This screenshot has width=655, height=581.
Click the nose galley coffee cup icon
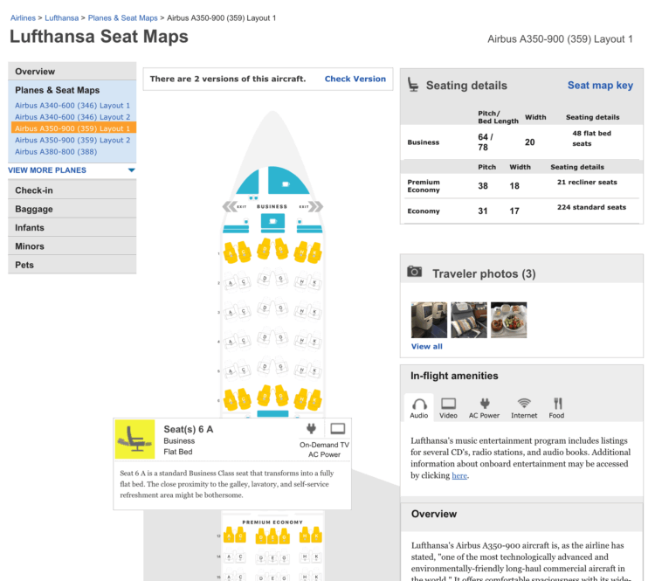[286, 184]
